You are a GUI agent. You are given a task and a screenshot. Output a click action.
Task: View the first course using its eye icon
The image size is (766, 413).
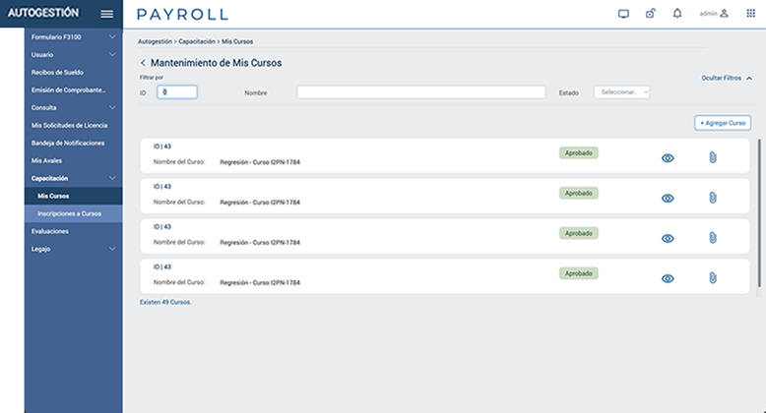(668, 157)
